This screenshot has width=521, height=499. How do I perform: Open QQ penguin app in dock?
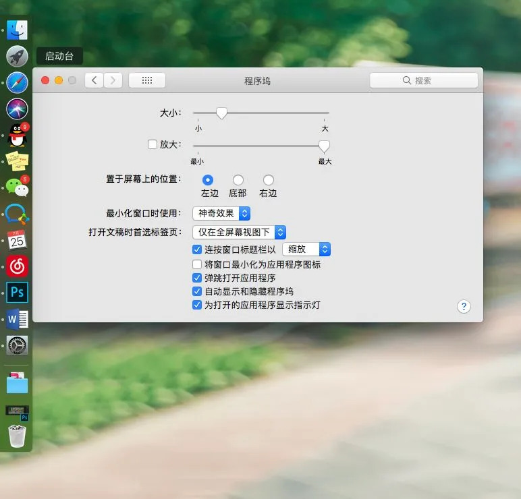point(18,135)
